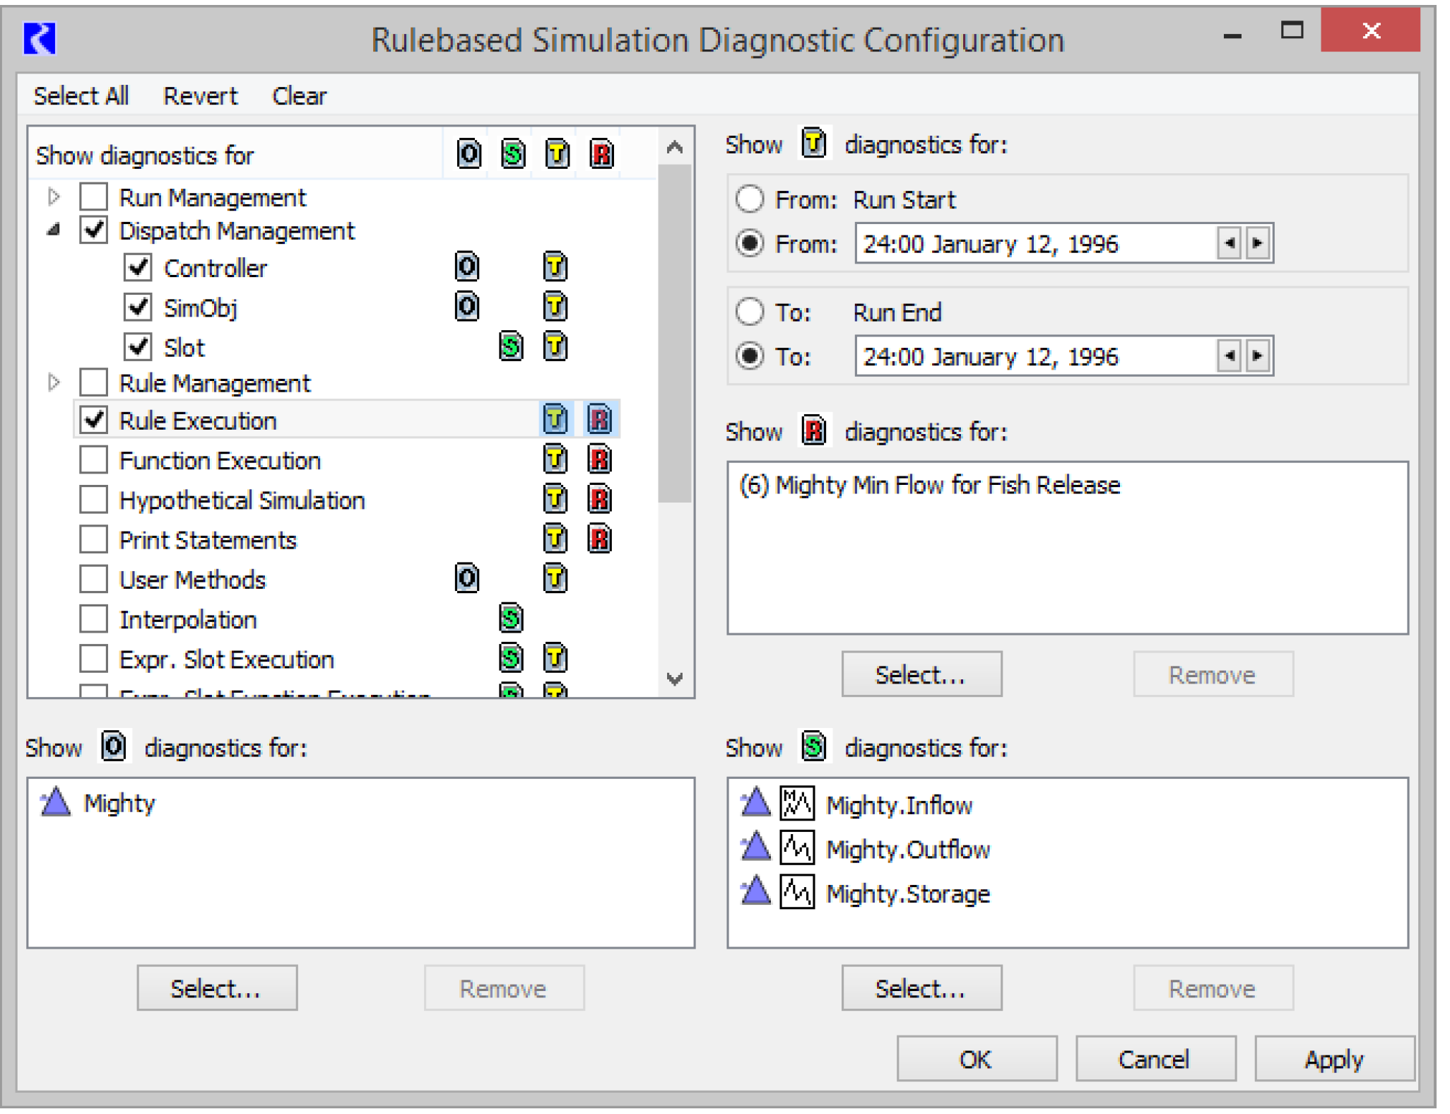Screen dimensions: 1450x1114
Task: Click the Mighty.Inflow slot icon
Action: tap(797, 804)
